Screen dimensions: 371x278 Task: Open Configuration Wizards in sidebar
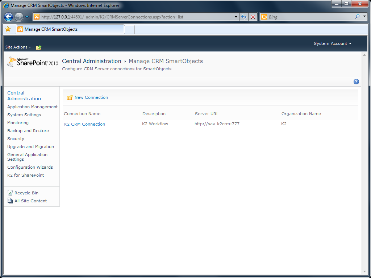(30, 167)
